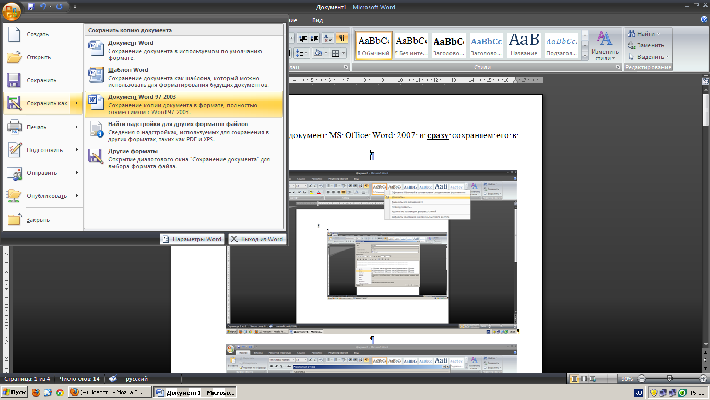Image resolution: width=710 pixels, height=400 pixels.
Task: Open Word help question mark icon
Action: [x=704, y=19]
